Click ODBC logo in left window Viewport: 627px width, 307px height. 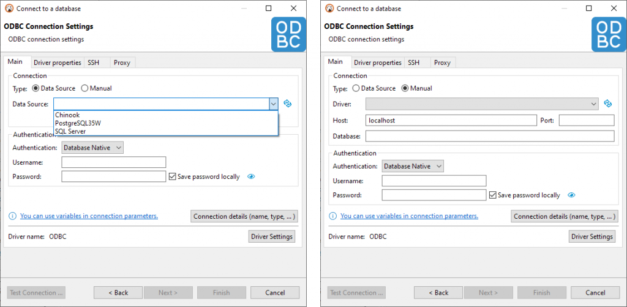pos(288,35)
